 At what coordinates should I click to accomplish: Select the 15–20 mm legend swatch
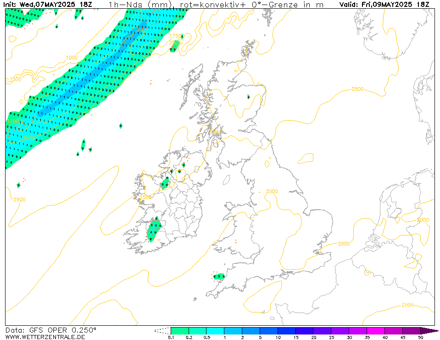[305, 331]
